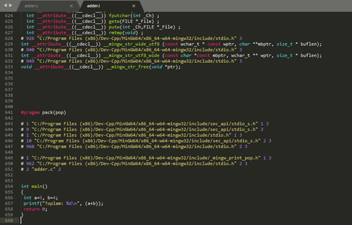
Task: Click the __mingw_str_wide_utf8 declaration
Action: pos(171,44)
